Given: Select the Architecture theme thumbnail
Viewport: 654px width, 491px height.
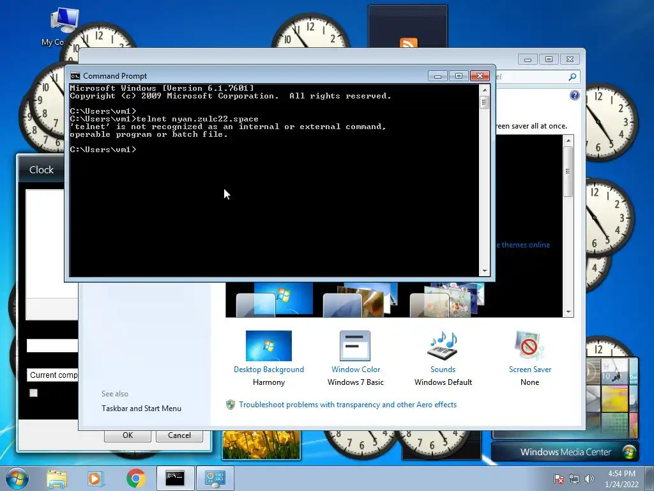Looking at the screenshot, I should (361, 300).
